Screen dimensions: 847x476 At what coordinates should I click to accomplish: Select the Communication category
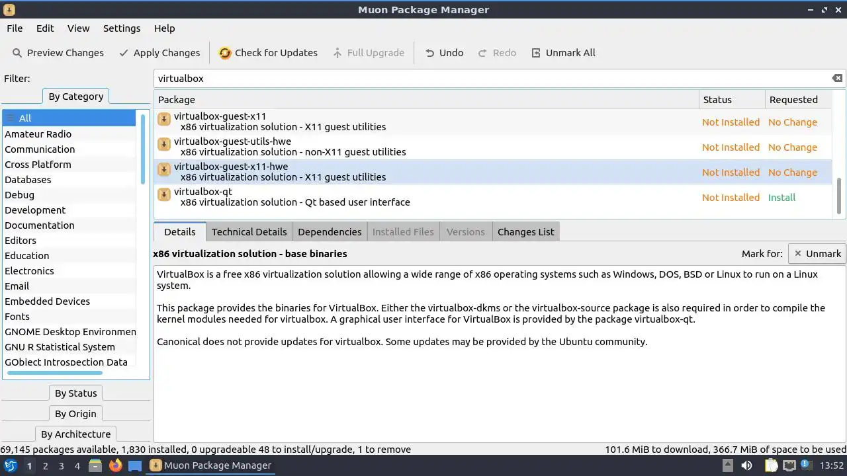(x=69, y=149)
